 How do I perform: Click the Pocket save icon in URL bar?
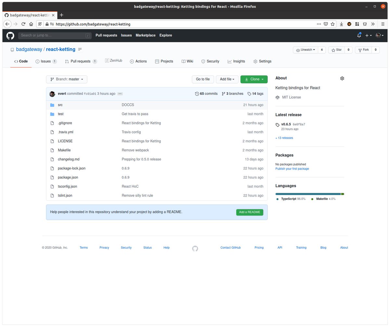tap(326, 24)
